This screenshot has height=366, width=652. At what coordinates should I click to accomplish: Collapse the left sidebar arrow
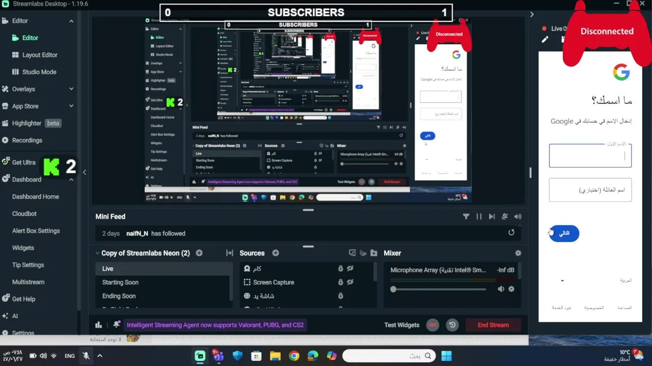tap(85, 172)
